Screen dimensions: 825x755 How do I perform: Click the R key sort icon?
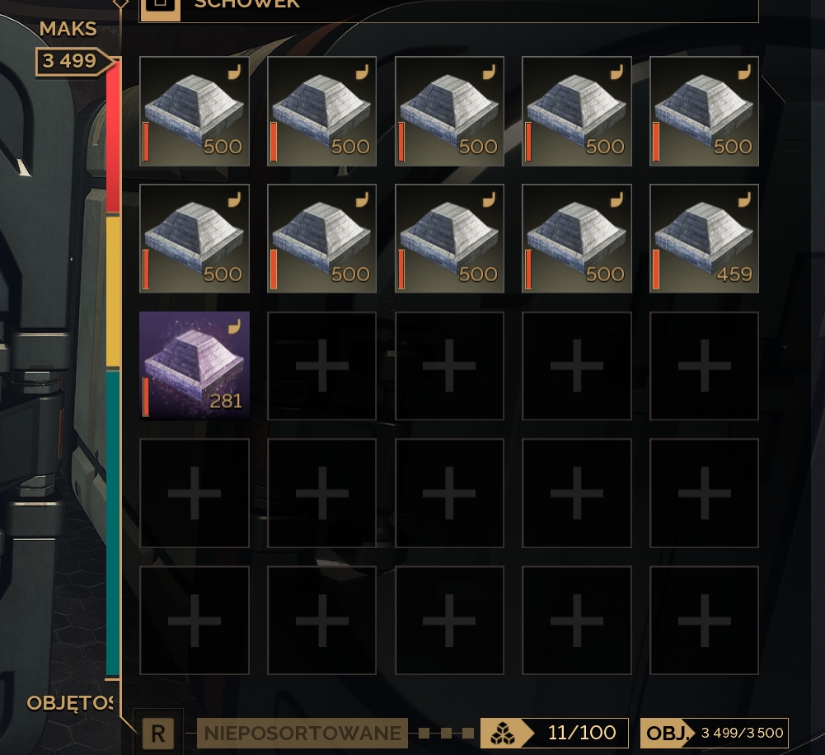(158, 733)
